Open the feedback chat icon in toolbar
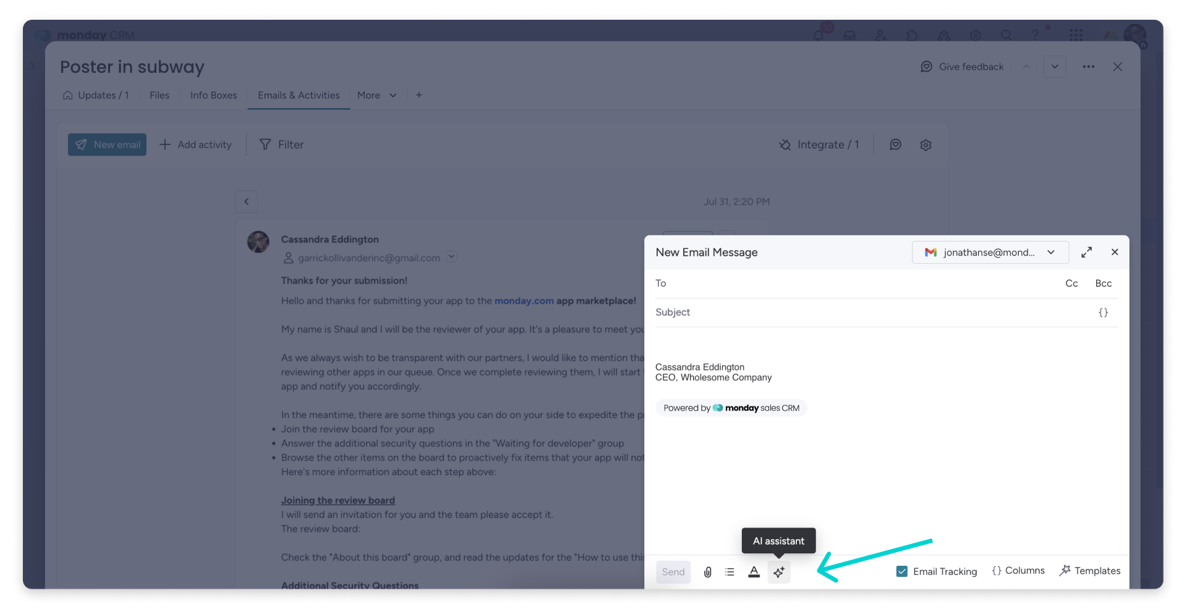This screenshot has height=609, width=1187. click(895, 145)
